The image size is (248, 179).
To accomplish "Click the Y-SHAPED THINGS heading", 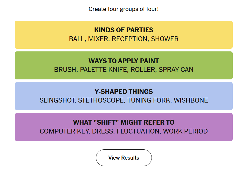I will 124,92.
